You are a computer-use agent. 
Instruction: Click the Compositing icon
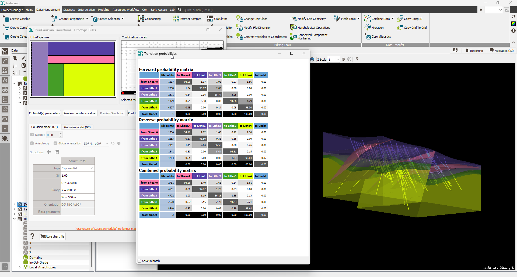click(x=141, y=19)
